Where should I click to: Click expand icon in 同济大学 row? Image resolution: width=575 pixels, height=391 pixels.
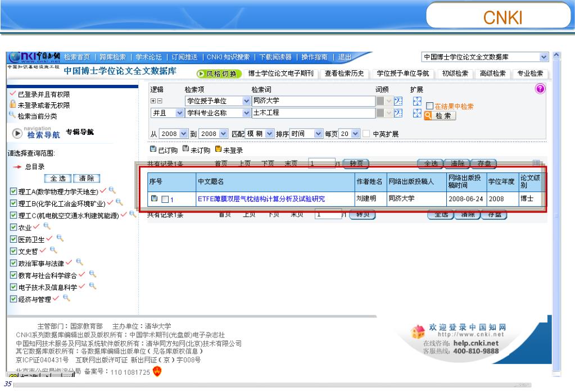[x=417, y=101]
